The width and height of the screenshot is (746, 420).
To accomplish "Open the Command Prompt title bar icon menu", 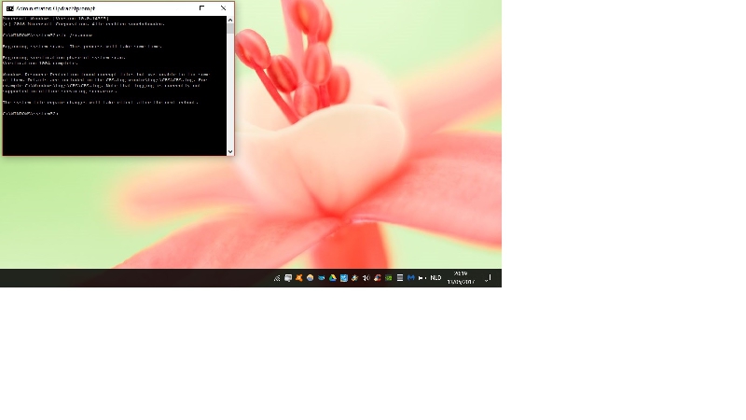I will click(9, 8).
